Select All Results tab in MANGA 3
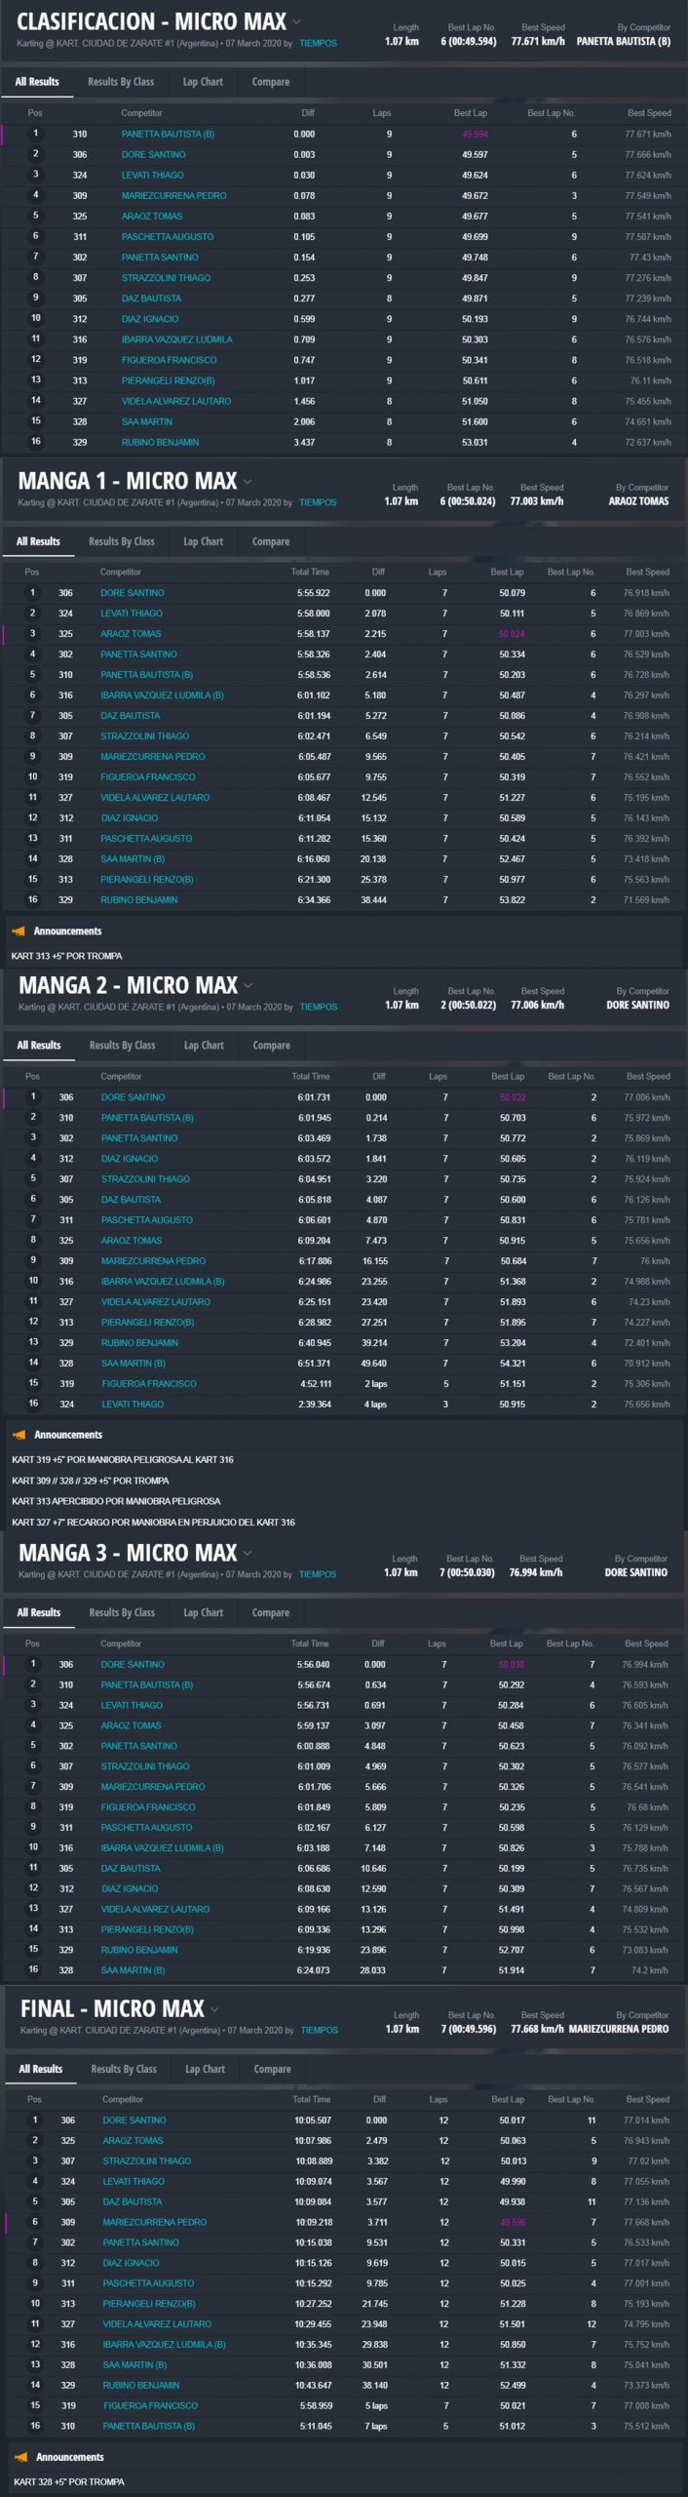Viewport: 688px width, 2497px height. click(38, 1612)
